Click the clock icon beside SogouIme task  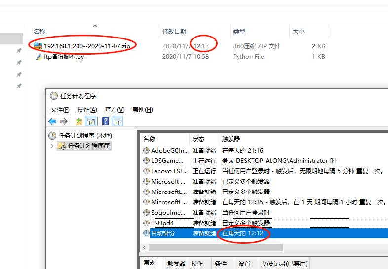click(x=146, y=212)
